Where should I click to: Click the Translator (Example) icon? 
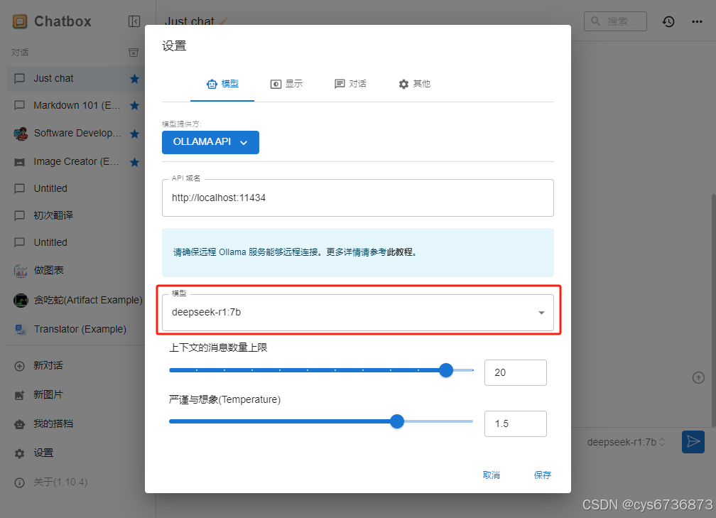(x=21, y=330)
